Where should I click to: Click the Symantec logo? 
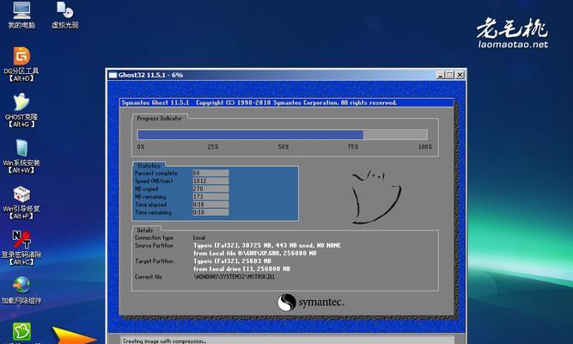[x=311, y=302]
